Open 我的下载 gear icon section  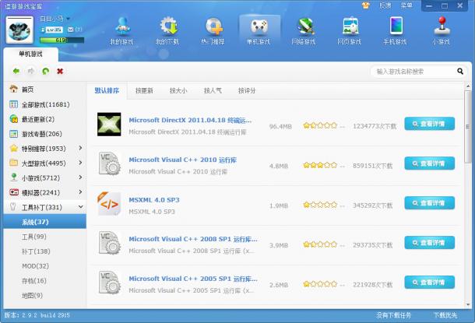point(167,31)
